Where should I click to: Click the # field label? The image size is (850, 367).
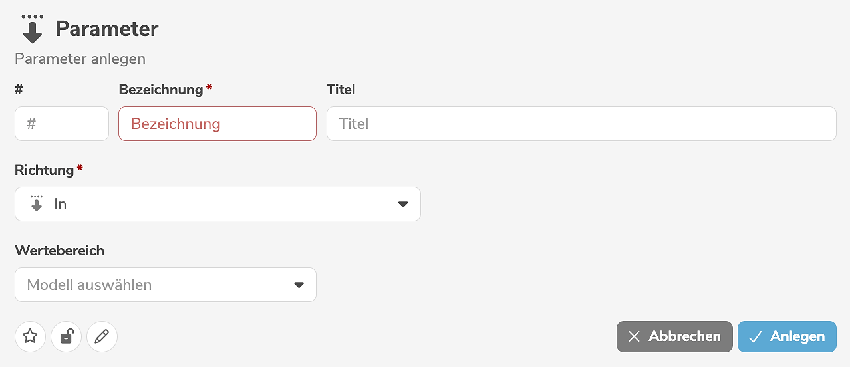pyautogui.click(x=19, y=90)
